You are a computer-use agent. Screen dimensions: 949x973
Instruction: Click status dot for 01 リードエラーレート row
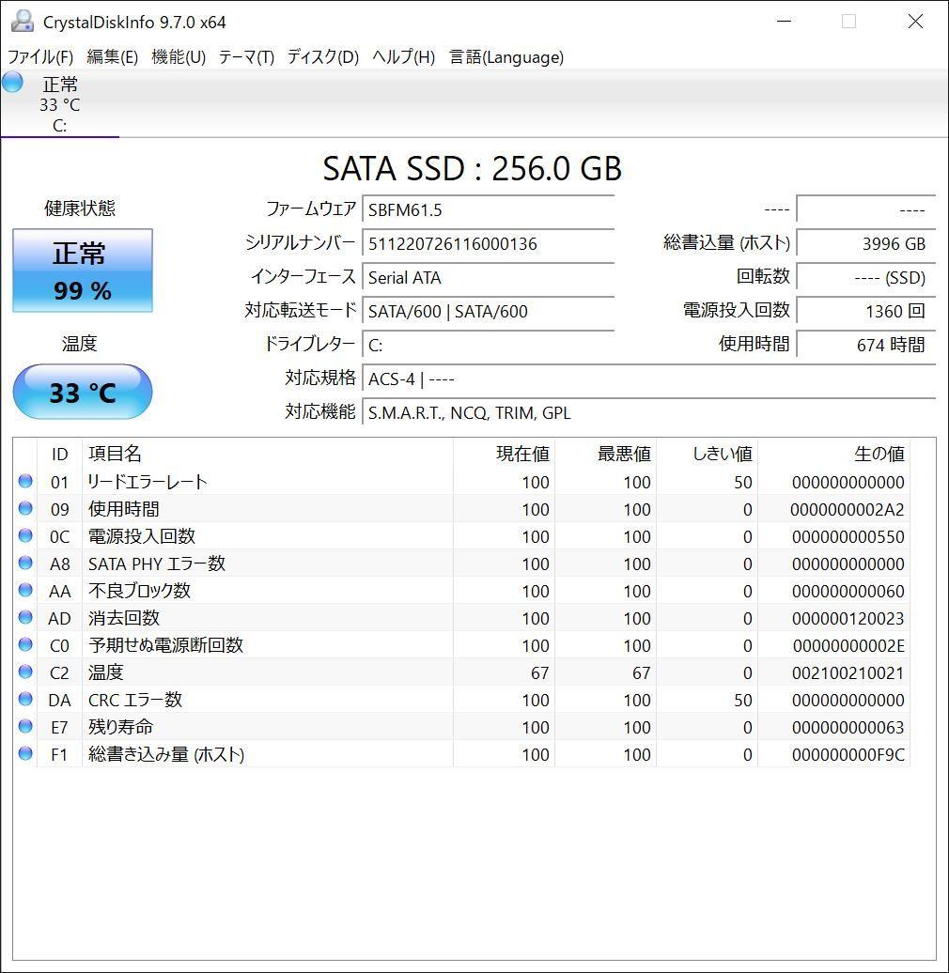pos(25,481)
